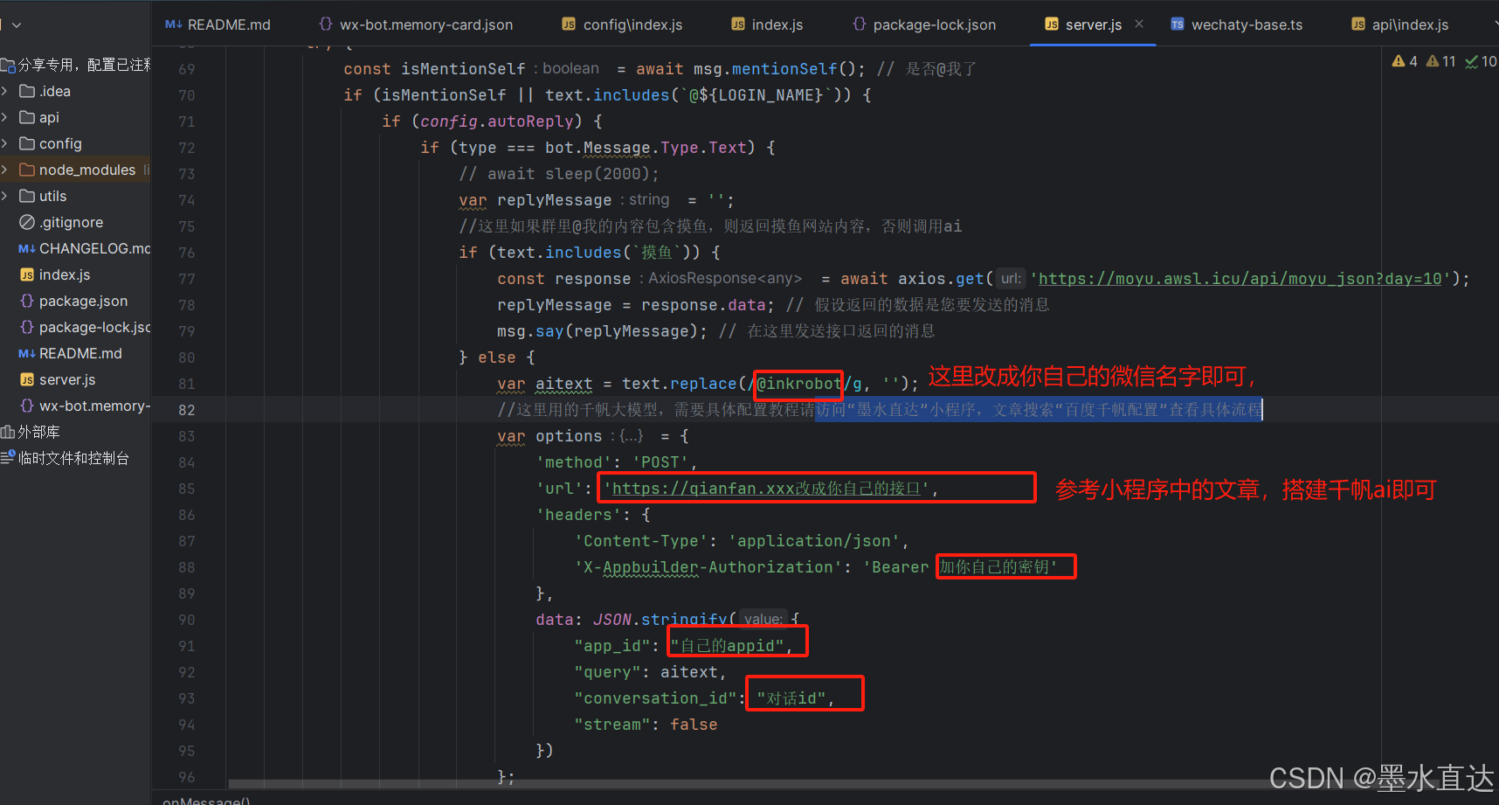Click line number 69 in gutter
This screenshot has height=805, width=1499.
coord(186,69)
